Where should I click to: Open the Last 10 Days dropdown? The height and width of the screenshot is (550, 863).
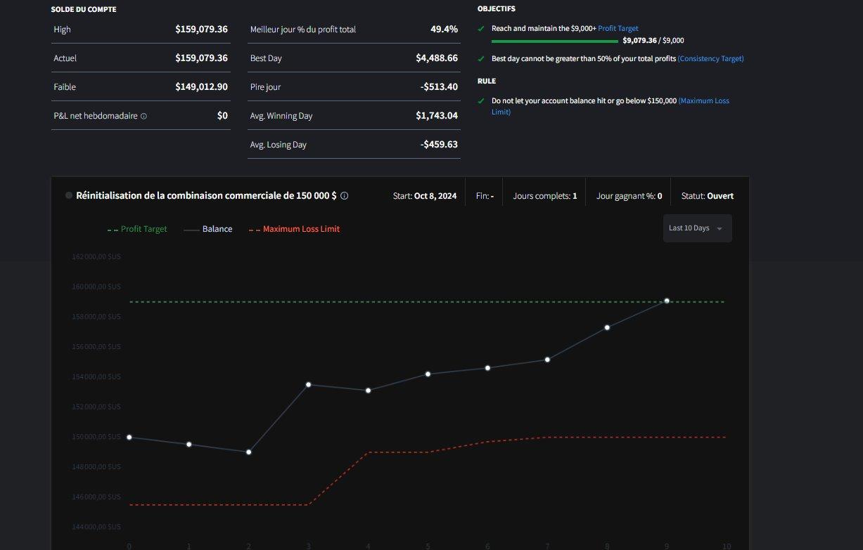(x=696, y=228)
